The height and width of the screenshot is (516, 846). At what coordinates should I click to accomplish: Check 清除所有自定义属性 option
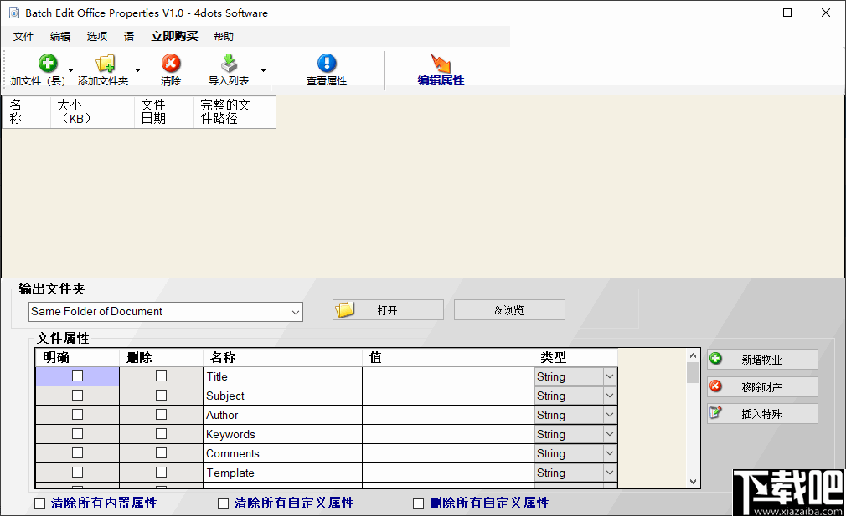click(x=223, y=503)
